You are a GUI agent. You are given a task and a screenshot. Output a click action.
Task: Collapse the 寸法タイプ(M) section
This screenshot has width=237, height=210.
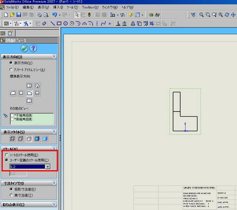click(54, 183)
